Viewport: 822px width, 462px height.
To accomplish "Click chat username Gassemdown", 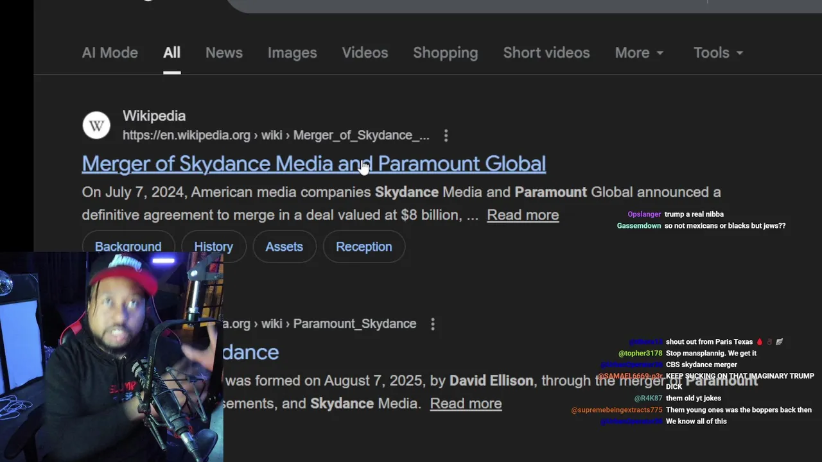I will [x=639, y=226].
